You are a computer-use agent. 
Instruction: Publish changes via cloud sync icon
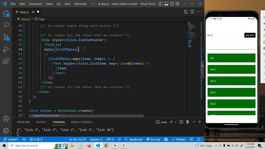pyautogui.click(x=24, y=139)
